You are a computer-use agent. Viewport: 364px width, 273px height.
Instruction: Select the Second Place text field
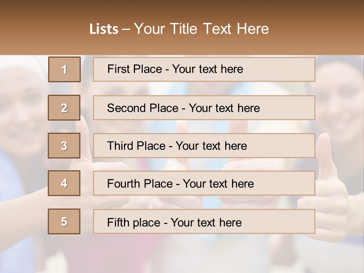(x=204, y=108)
